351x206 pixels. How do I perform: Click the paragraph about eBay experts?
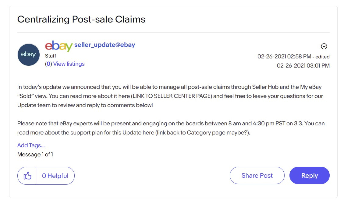171,128
